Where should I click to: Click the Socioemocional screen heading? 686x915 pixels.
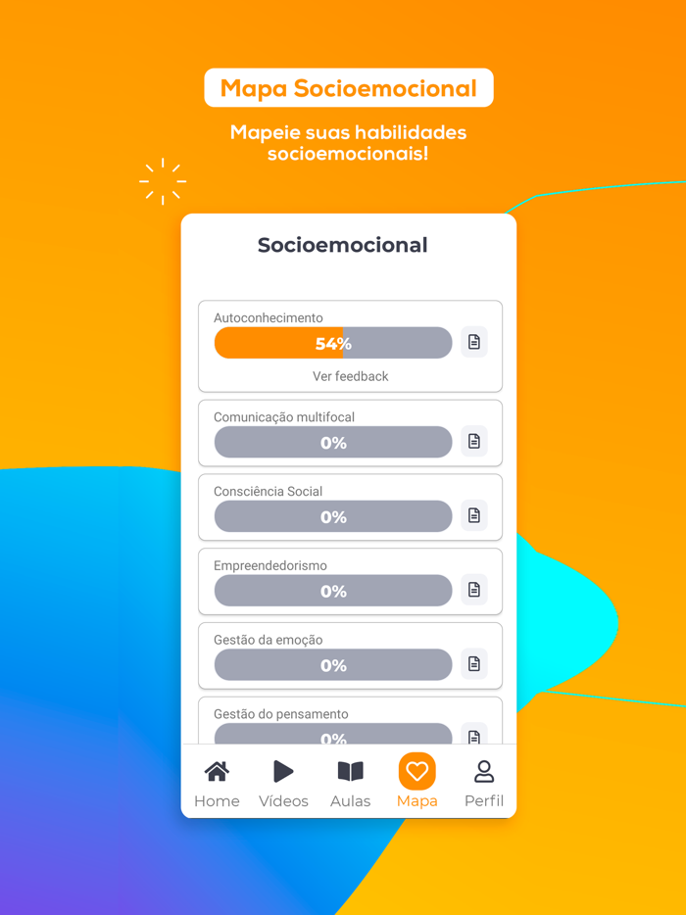click(x=342, y=245)
